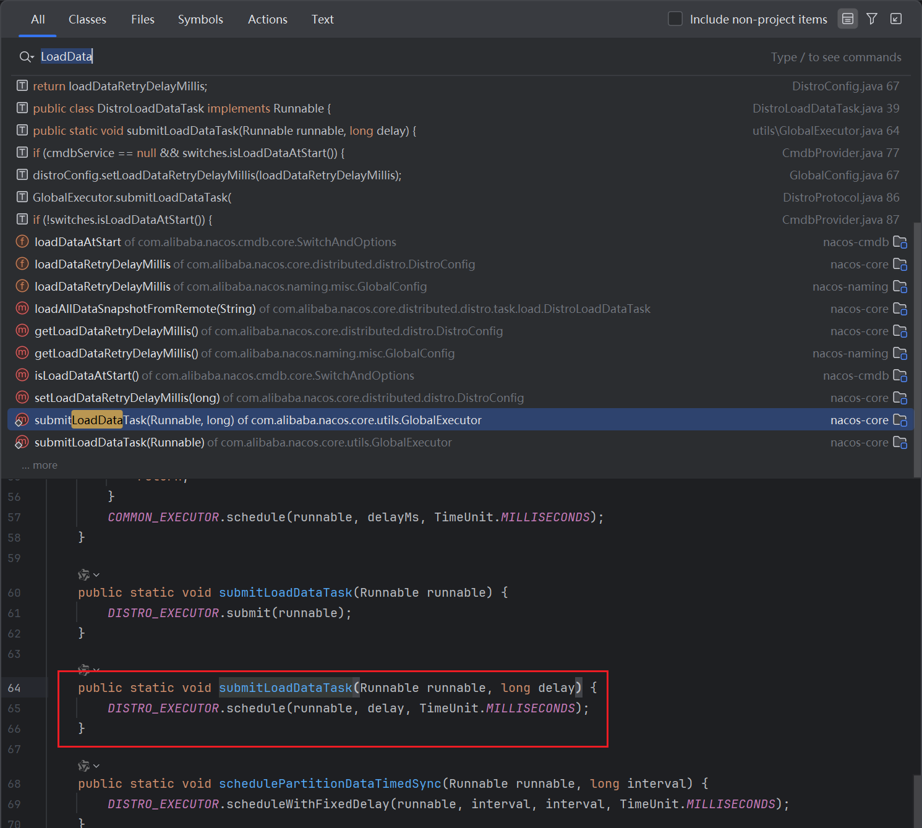Click the nacos-naming module icon for GlobalConfig field
The width and height of the screenshot is (922, 828).
pos(900,287)
